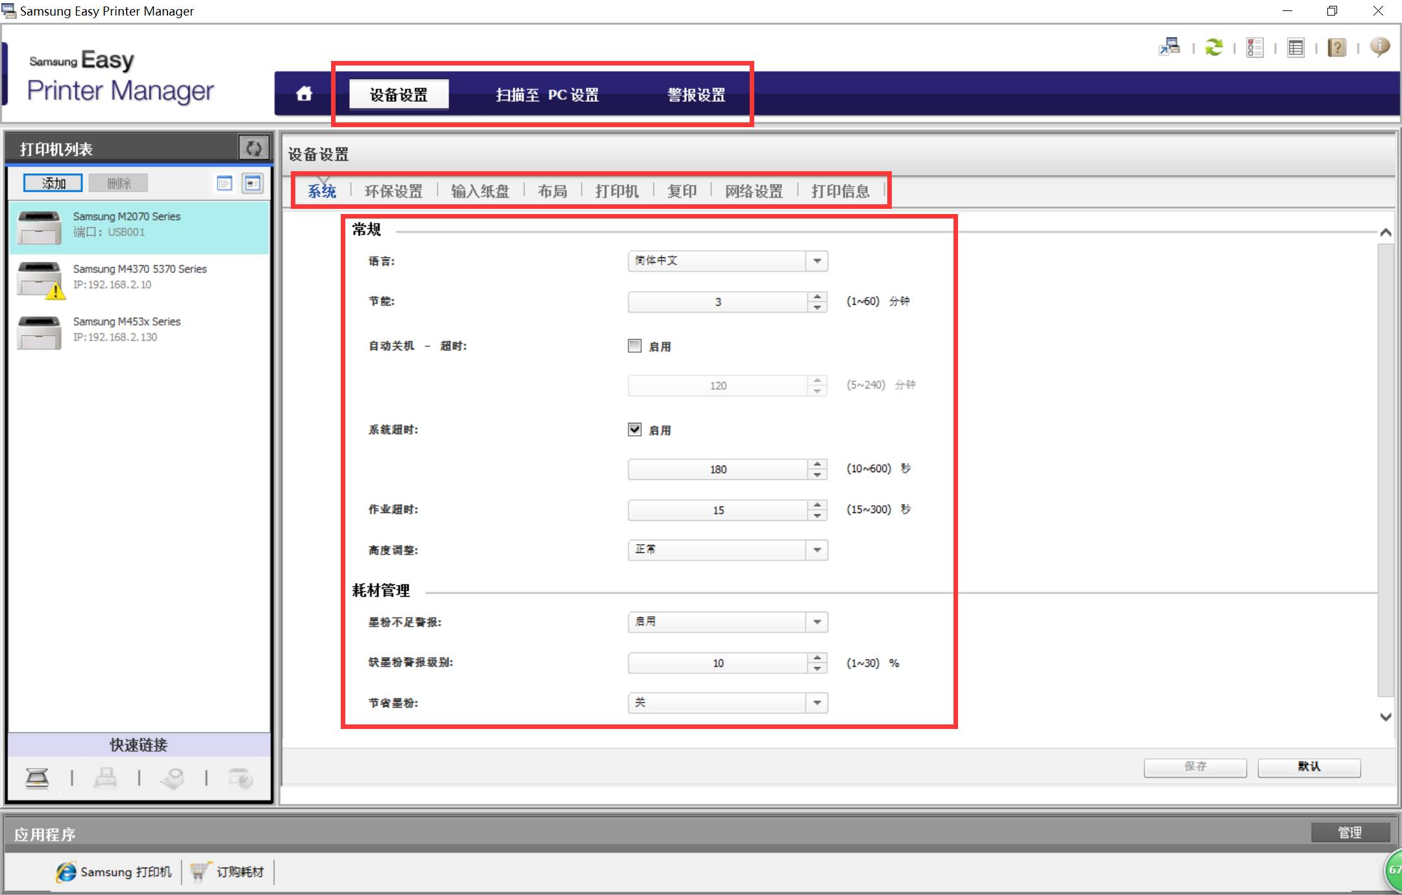Select 打印机 sub-tab

[617, 191]
